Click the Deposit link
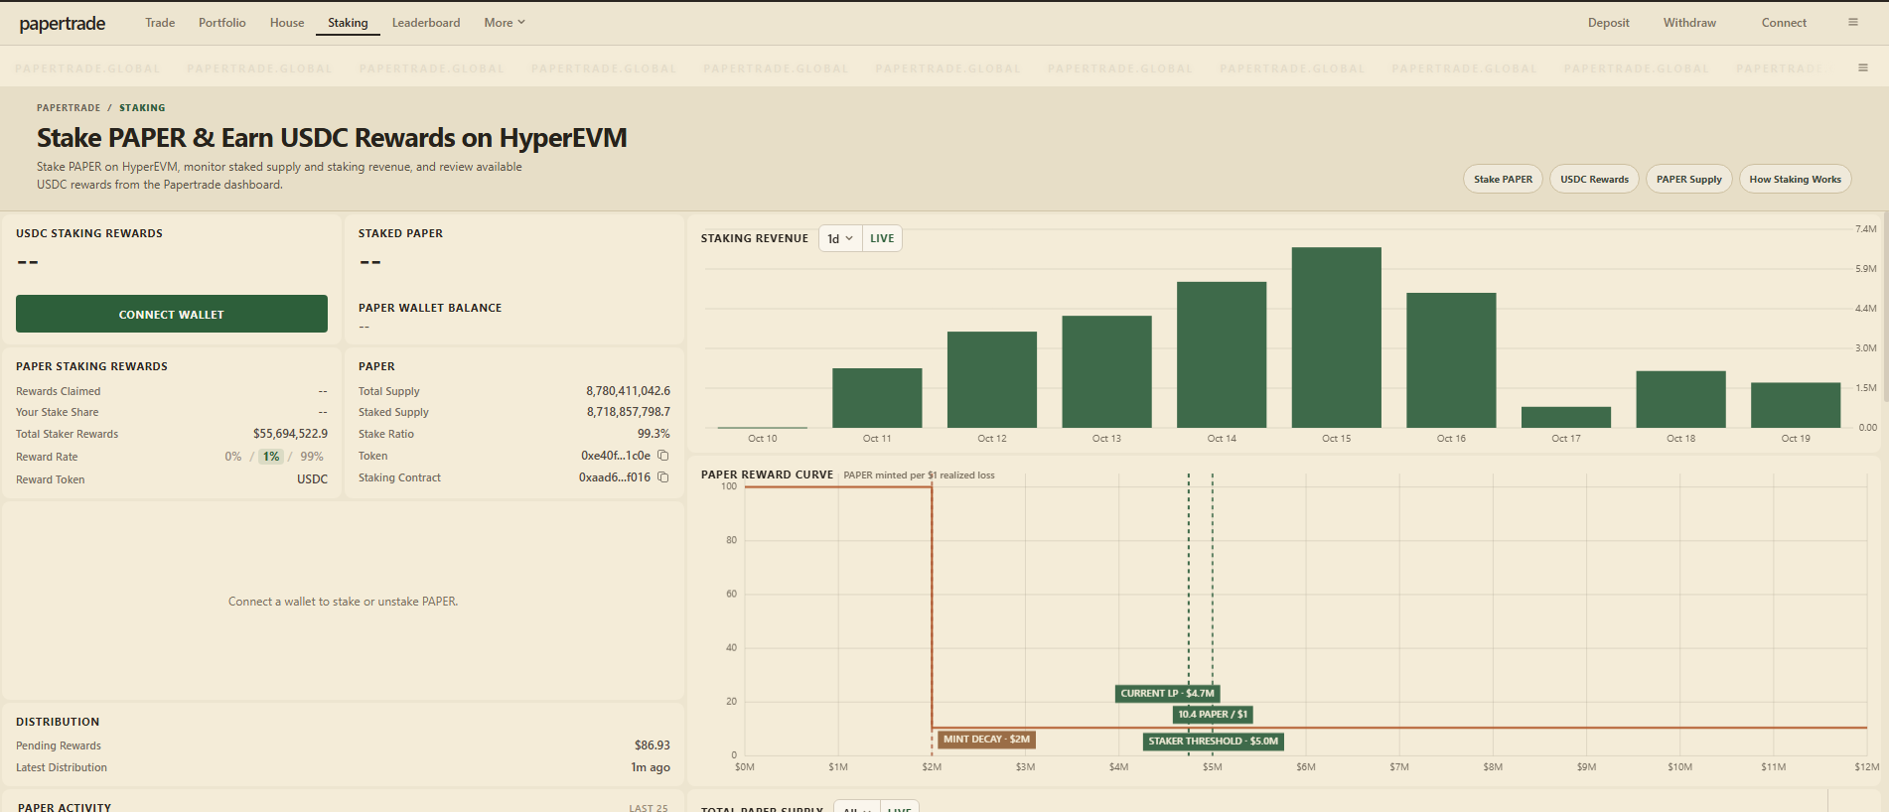Screen dimensions: 1889x812 click(1609, 23)
